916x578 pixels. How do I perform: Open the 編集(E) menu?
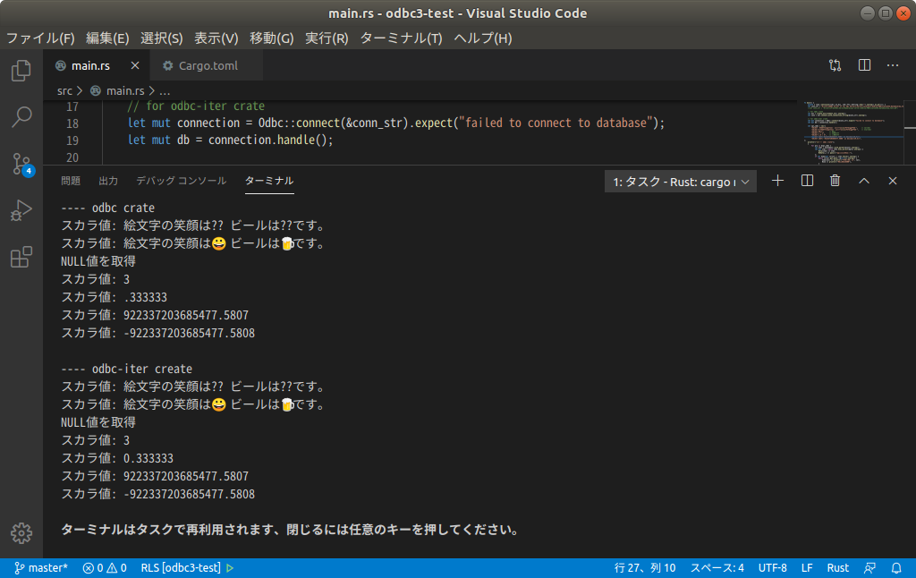pos(107,38)
